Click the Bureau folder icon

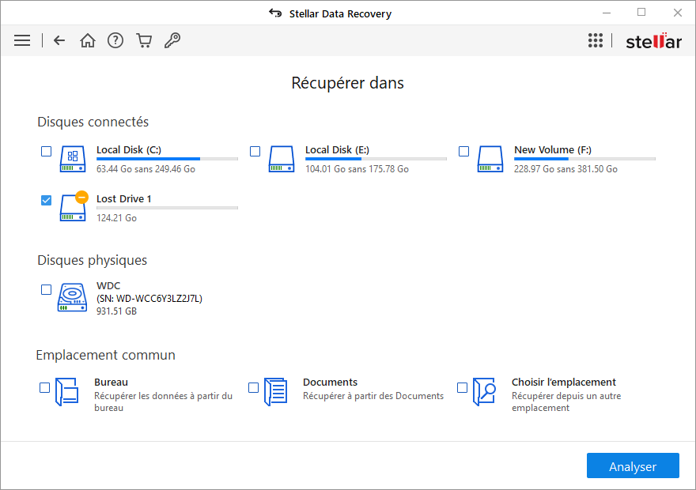[67, 391]
